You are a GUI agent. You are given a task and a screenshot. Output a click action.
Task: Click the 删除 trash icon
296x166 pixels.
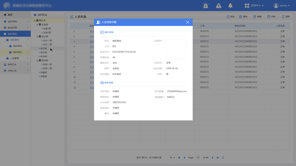click(240, 17)
